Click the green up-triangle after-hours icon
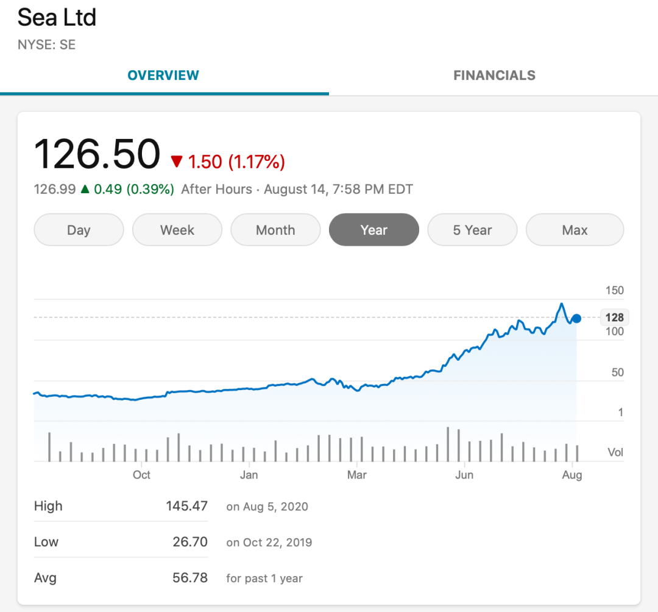The width and height of the screenshot is (658, 612). pos(85,190)
